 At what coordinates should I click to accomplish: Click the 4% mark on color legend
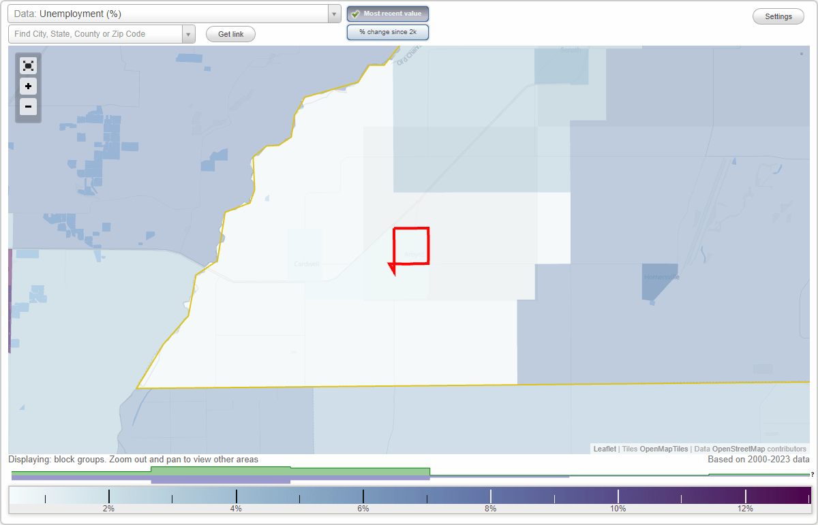coord(236,509)
